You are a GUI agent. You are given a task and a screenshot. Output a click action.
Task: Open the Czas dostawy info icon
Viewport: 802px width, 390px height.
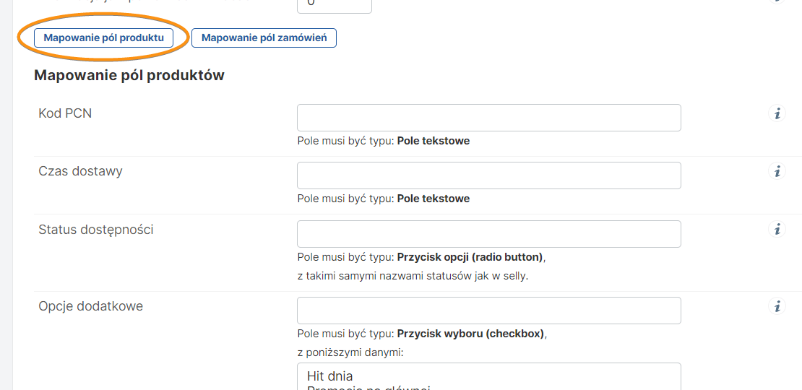coord(777,172)
